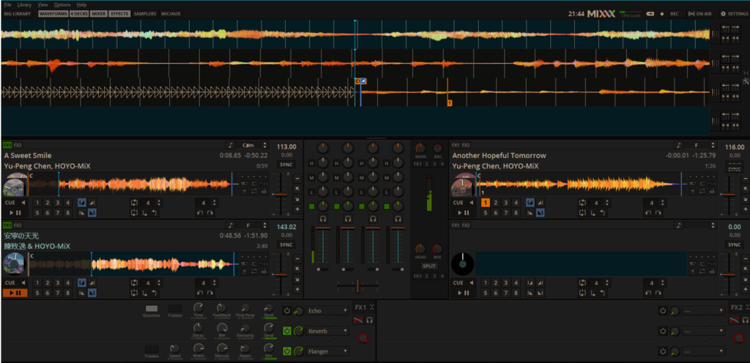
Task: Toggle the Waveforms section button
Action: click(x=53, y=14)
